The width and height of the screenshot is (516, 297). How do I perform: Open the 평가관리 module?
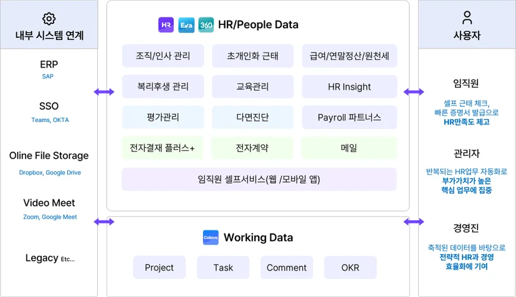point(163,117)
